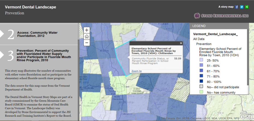Click the esri logo on map
Image resolution: width=254 pixels, height=121 pixels.
tap(247, 116)
